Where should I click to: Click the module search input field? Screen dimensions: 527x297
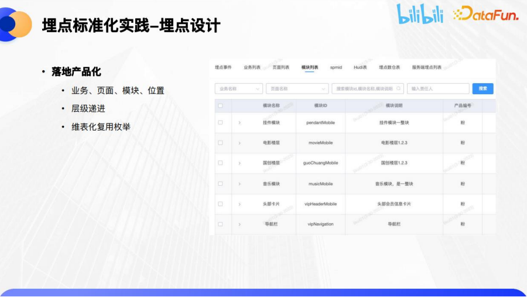coord(368,89)
